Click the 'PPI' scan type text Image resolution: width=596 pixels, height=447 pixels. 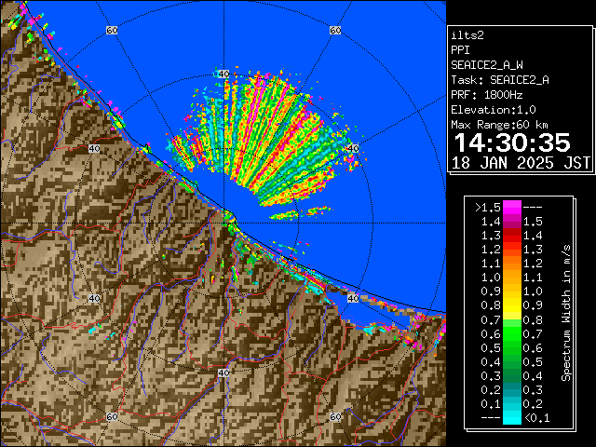tap(460, 50)
